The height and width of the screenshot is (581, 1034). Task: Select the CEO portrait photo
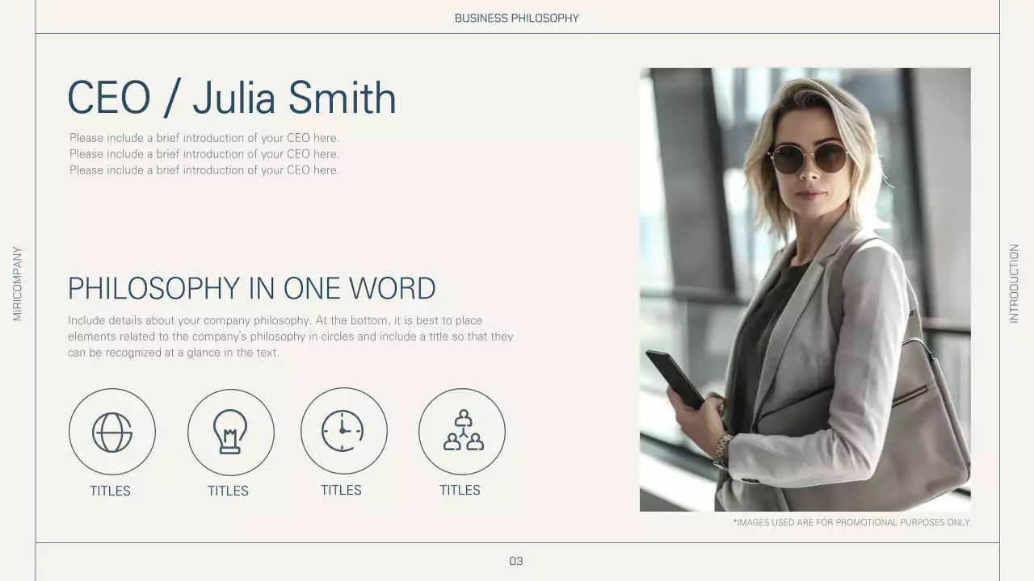tap(805, 289)
